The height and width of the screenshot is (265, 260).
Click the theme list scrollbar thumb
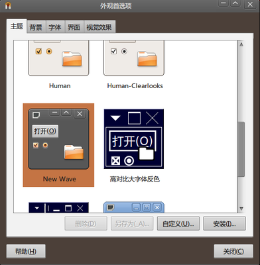pos(241,149)
